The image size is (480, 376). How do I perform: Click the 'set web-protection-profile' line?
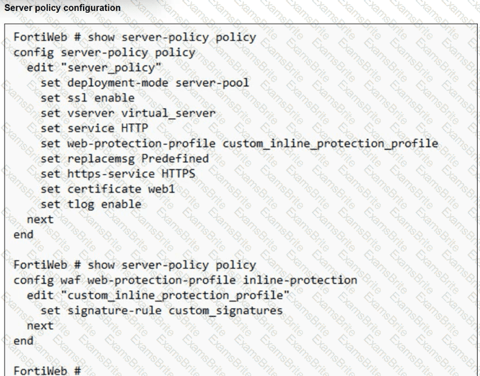coord(239,143)
